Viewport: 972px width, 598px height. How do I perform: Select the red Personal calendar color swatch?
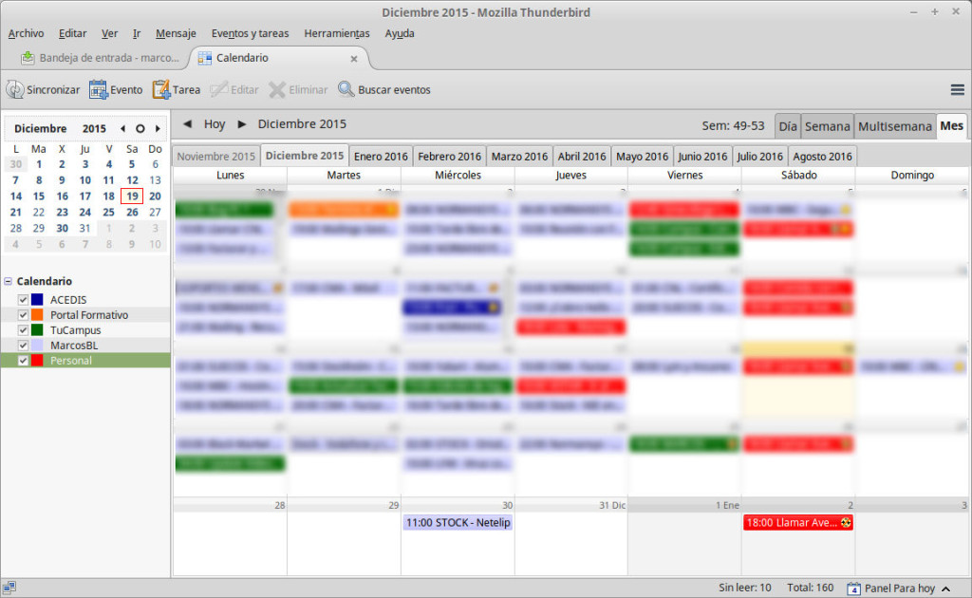pyautogui.click(x=38, y=361)
